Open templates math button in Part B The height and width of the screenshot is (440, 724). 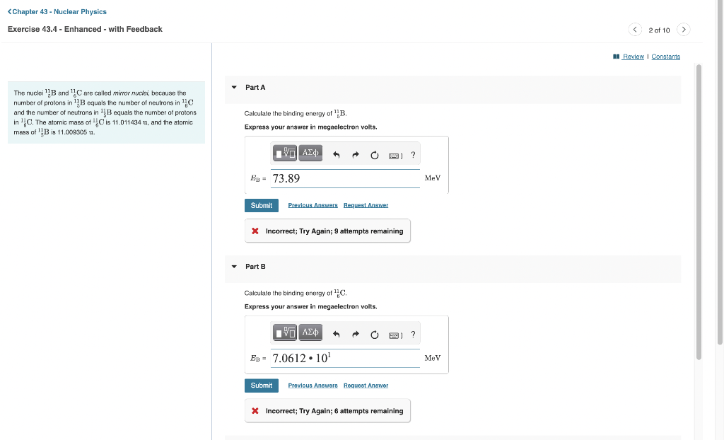click(x=284, y=332)
